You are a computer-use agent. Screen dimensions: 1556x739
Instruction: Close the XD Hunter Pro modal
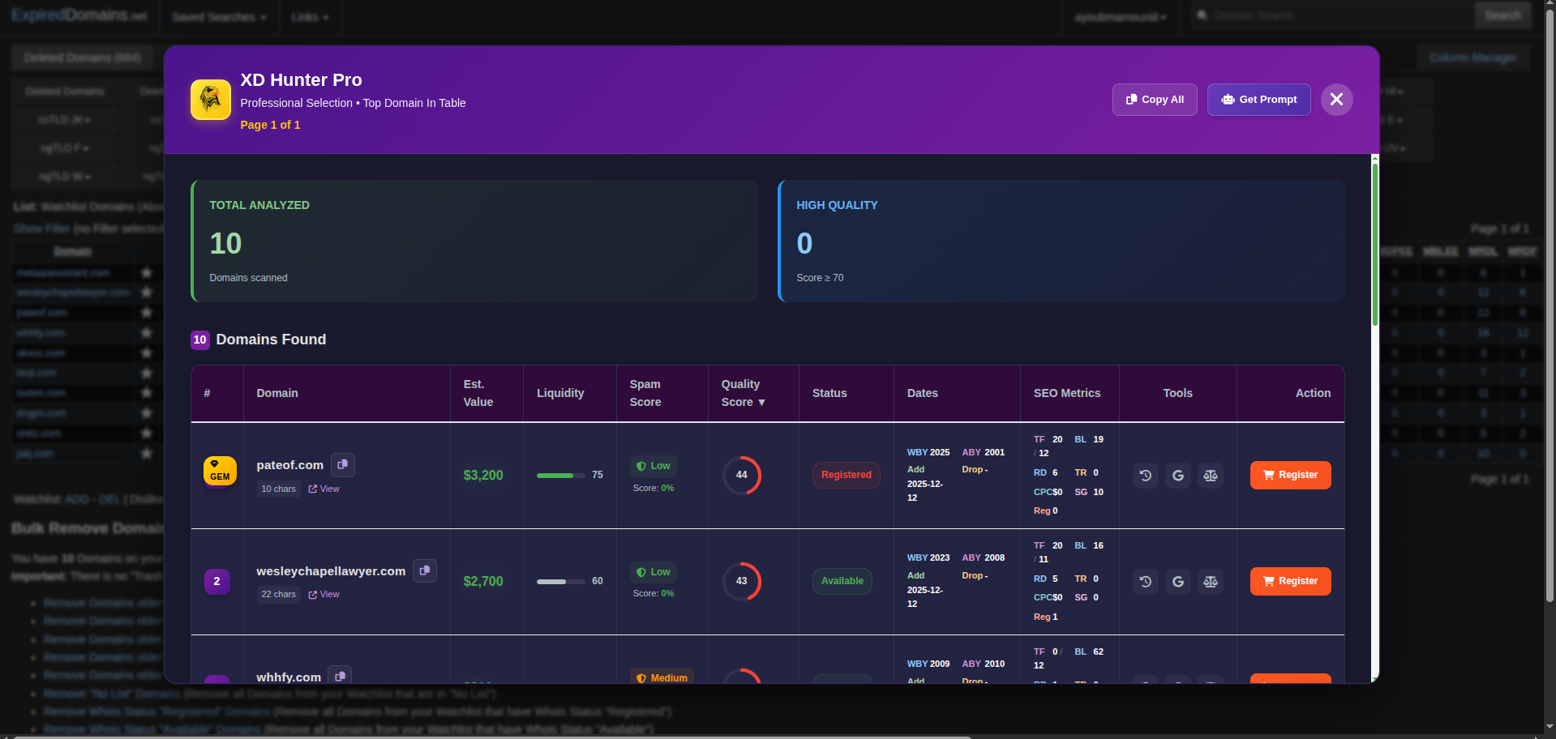1336,100
